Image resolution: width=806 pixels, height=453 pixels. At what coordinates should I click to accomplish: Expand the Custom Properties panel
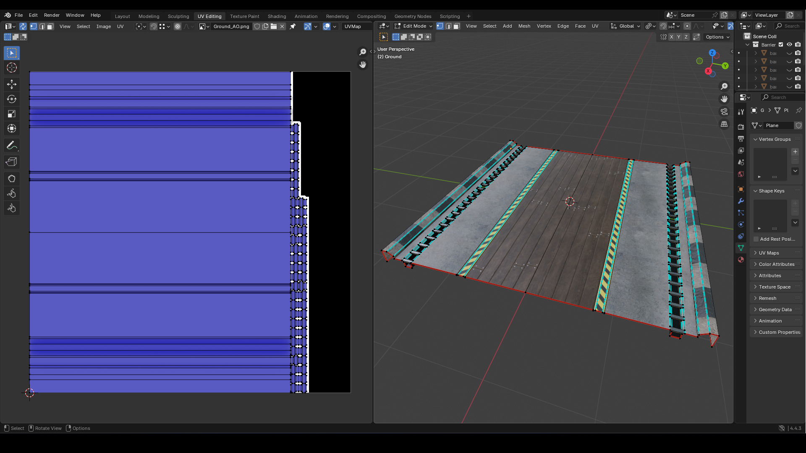tap(775, 332)
